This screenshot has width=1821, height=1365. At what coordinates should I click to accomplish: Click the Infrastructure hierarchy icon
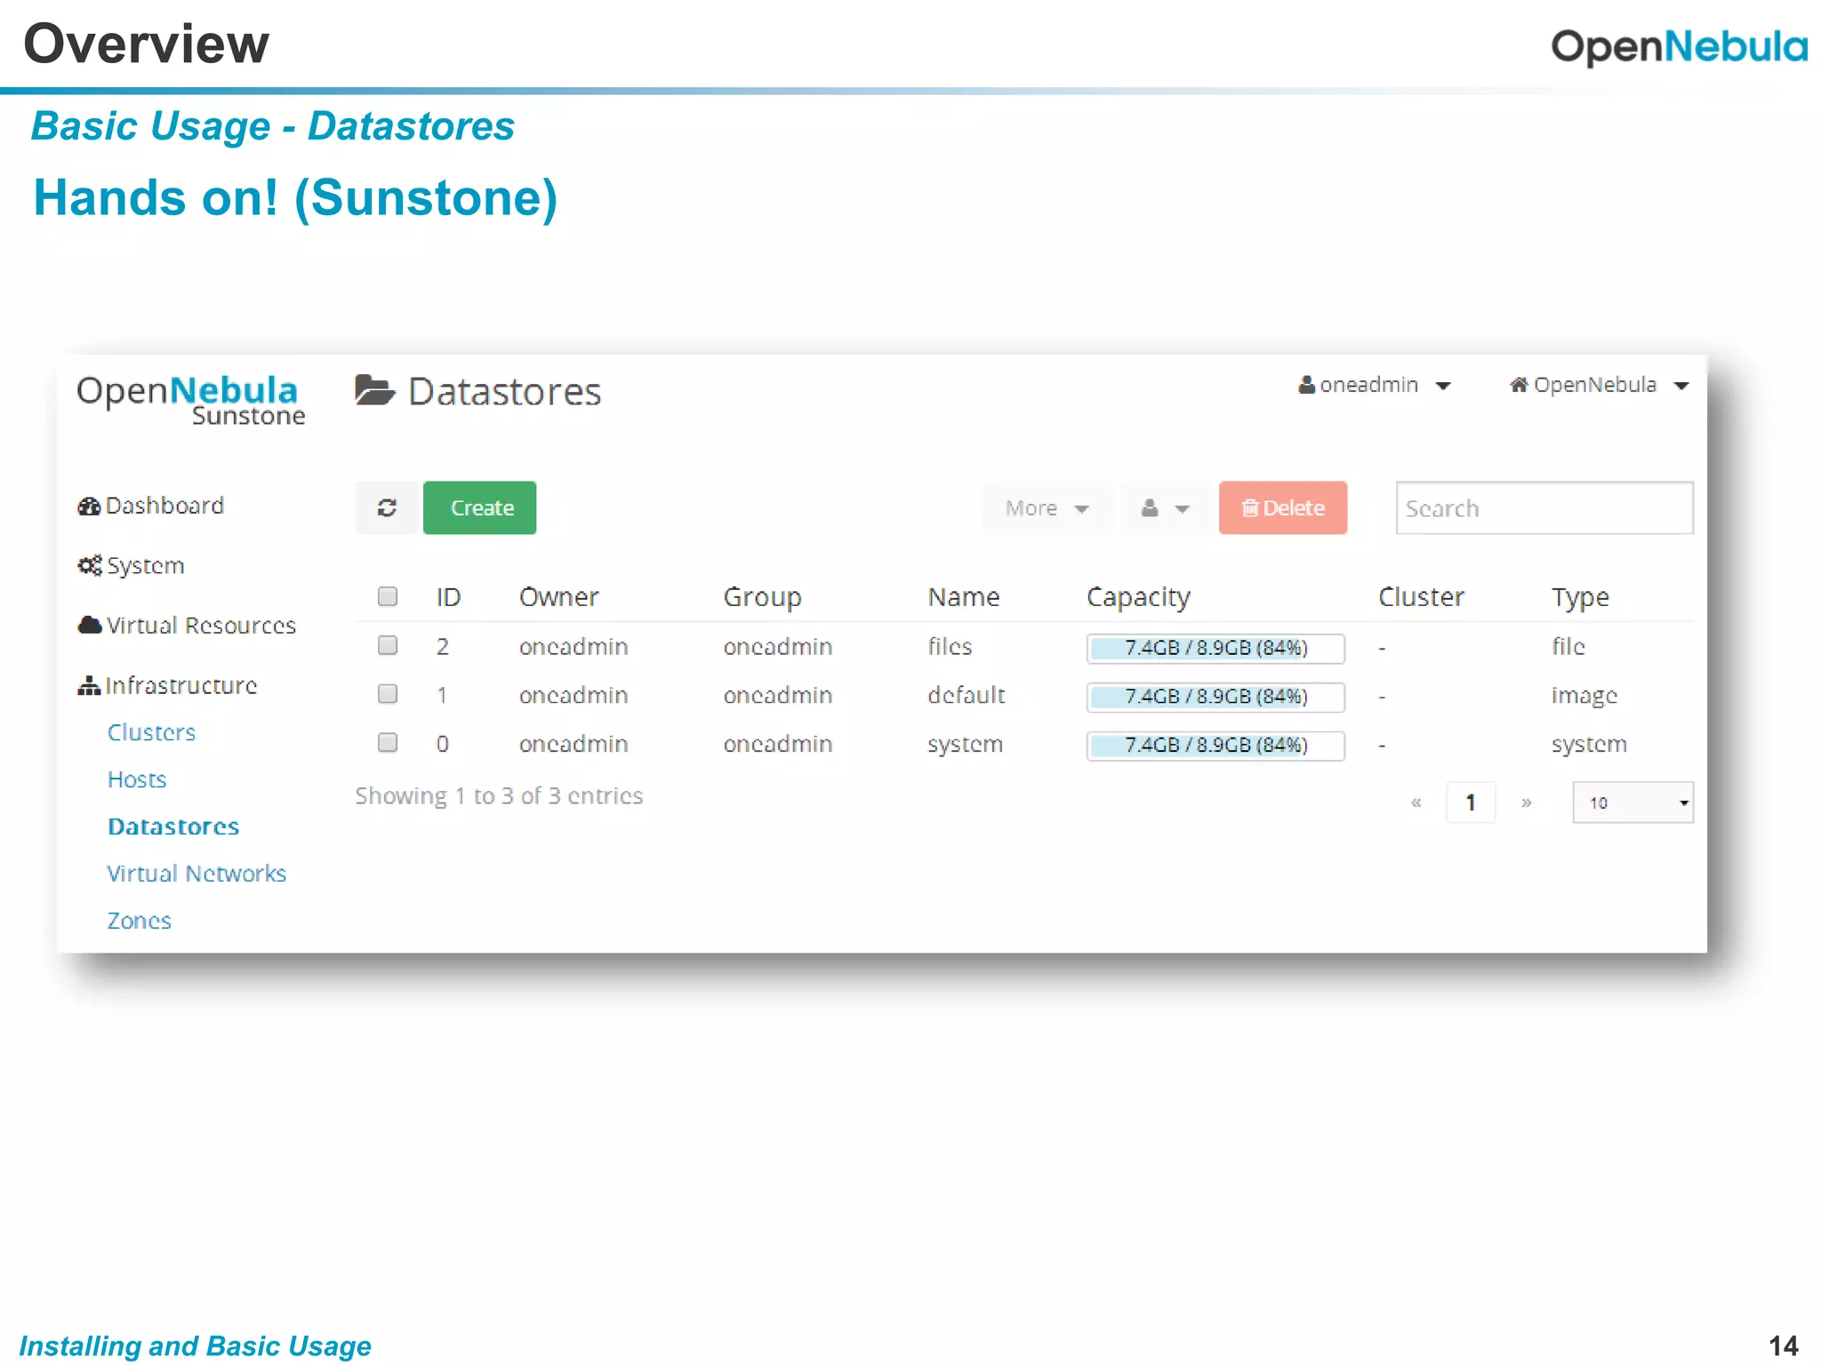[89, 686]
